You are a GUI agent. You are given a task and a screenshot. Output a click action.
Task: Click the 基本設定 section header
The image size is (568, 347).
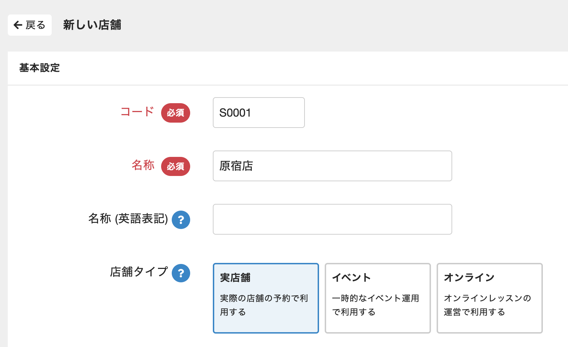tap(39, 68)
